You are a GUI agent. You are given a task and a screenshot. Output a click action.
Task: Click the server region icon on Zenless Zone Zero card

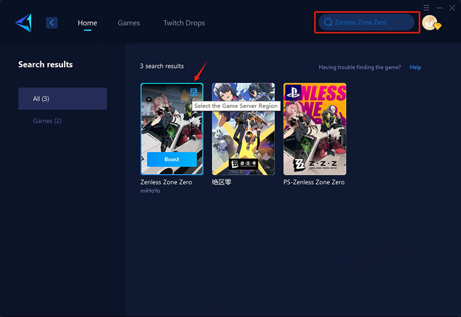click(194, 92)
